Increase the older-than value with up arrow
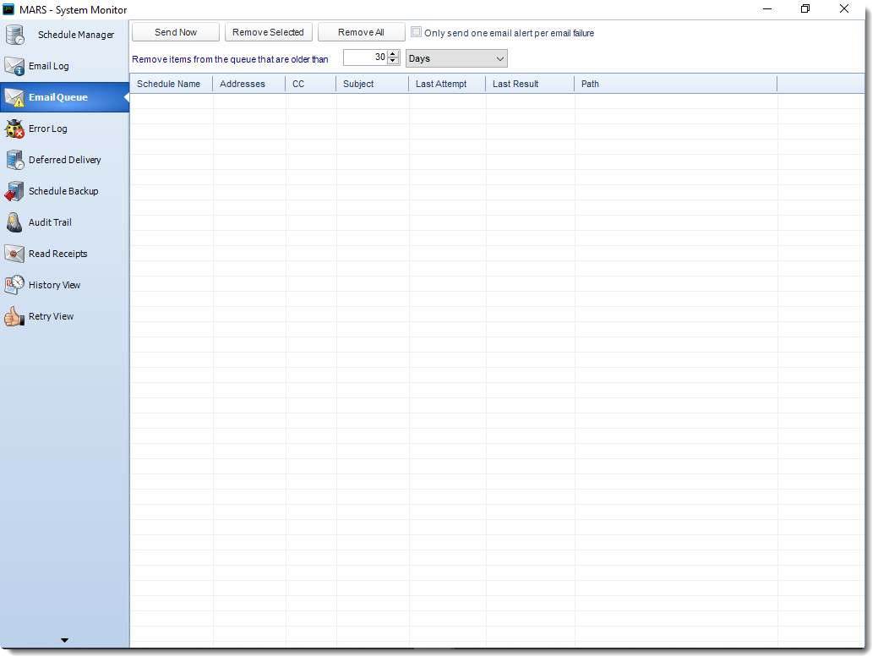Screen dimensions: 878x662 (x=393, y=54)
